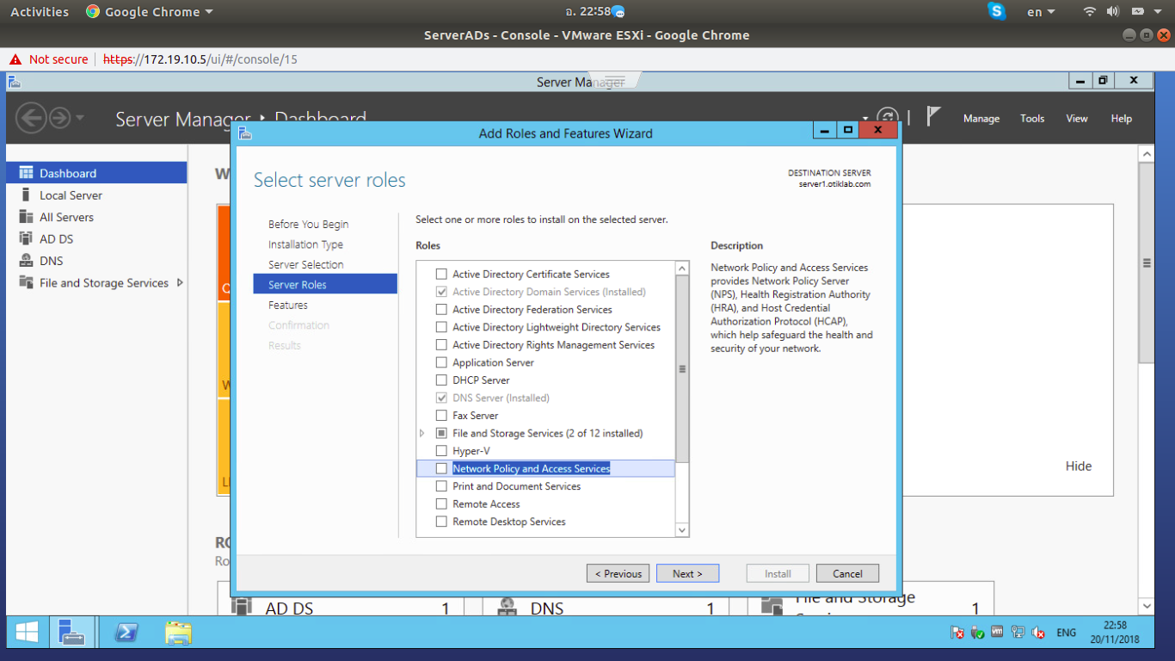Go to Features step
This screenshot has height=661, width=1175.
(287, 305)
